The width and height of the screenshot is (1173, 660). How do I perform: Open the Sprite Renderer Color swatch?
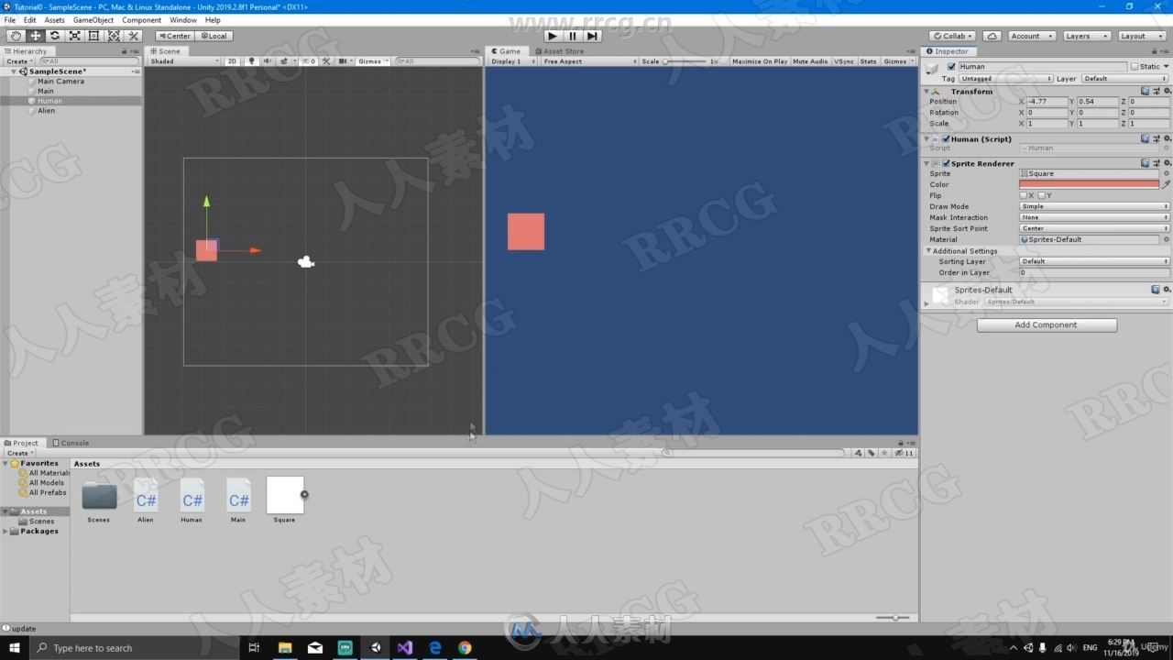click(x=1090, y=184)
